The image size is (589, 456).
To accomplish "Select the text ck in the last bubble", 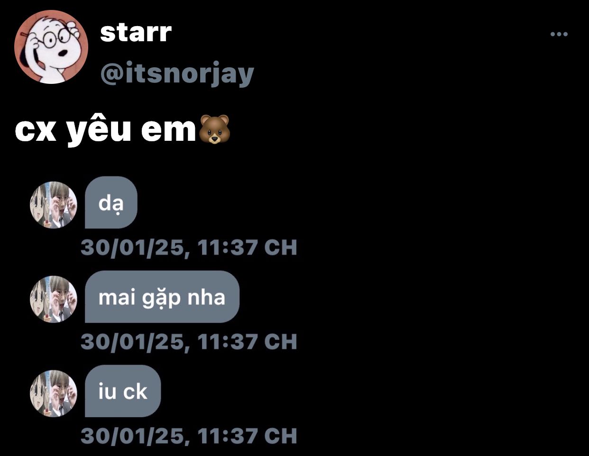I will (135, 392).
